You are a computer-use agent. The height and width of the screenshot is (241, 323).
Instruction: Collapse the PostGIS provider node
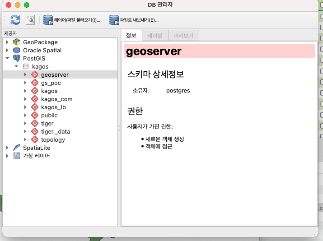7,58
